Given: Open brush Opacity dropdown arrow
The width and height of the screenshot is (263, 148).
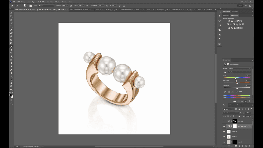Looking at the screenshot, I should tap(68, 6).
